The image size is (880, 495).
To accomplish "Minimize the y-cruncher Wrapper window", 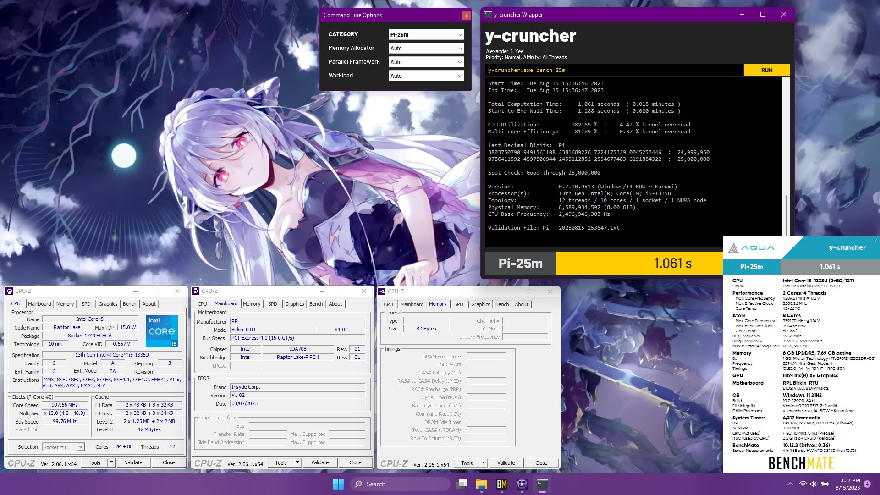I will coord(742,15).
